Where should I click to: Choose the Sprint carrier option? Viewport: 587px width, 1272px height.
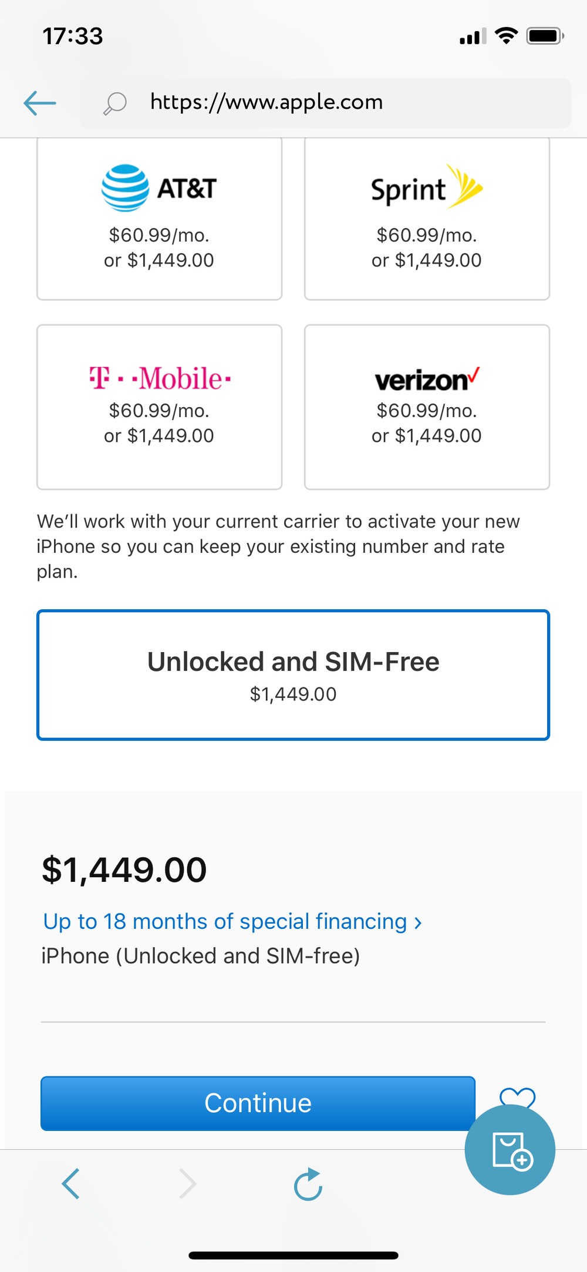(x=427, y=219)
